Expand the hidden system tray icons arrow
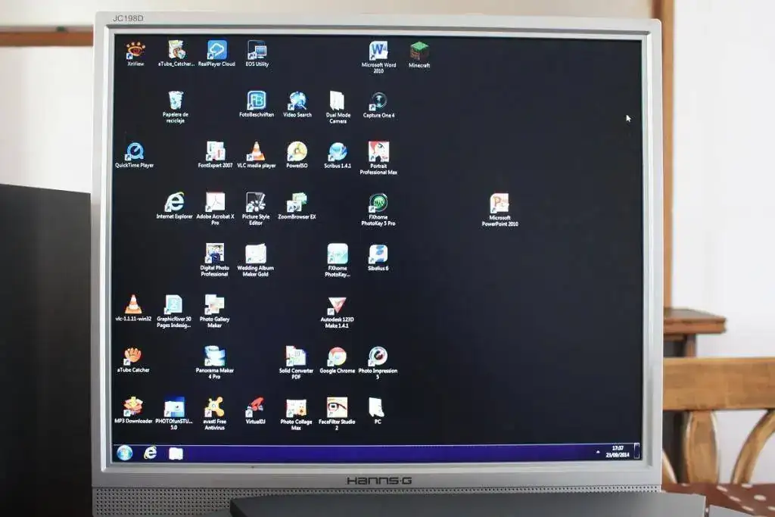The width and height of the screenshot is (775, 517). tap(598, 452)
